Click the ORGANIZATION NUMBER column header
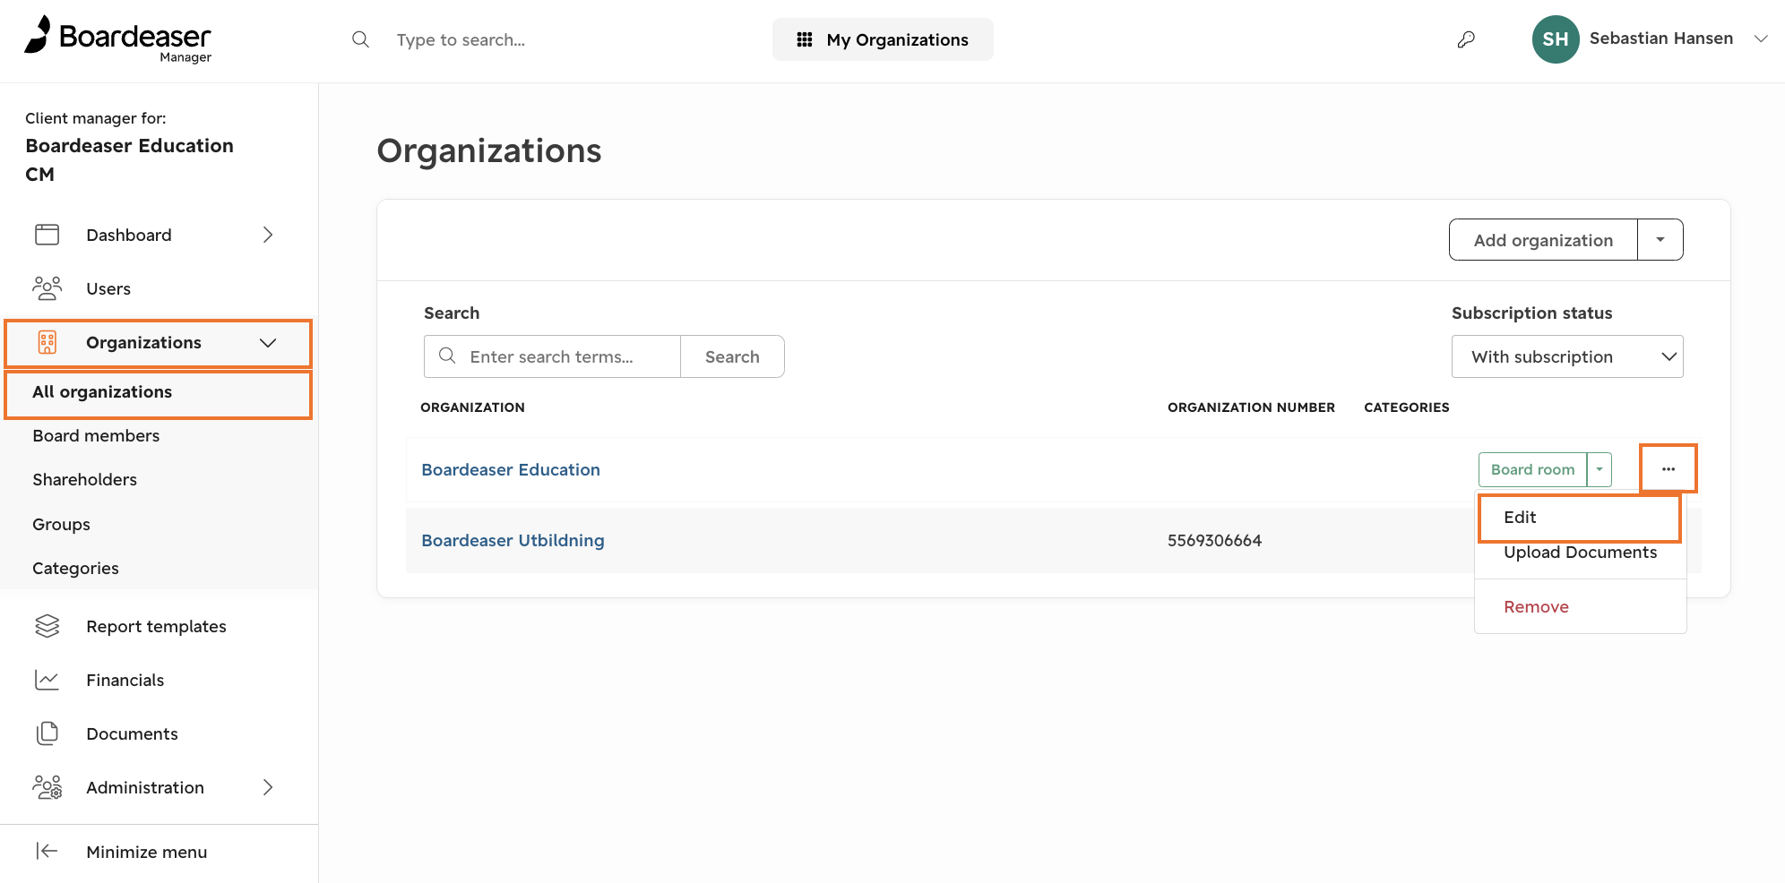 (1251, 407)
